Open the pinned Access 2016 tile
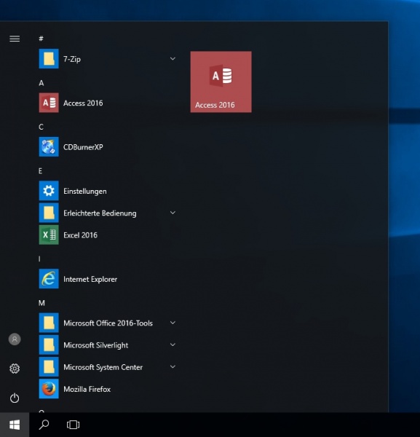This screenshot has height=437, width=420. pyautogui.click(x=221, y=82)
